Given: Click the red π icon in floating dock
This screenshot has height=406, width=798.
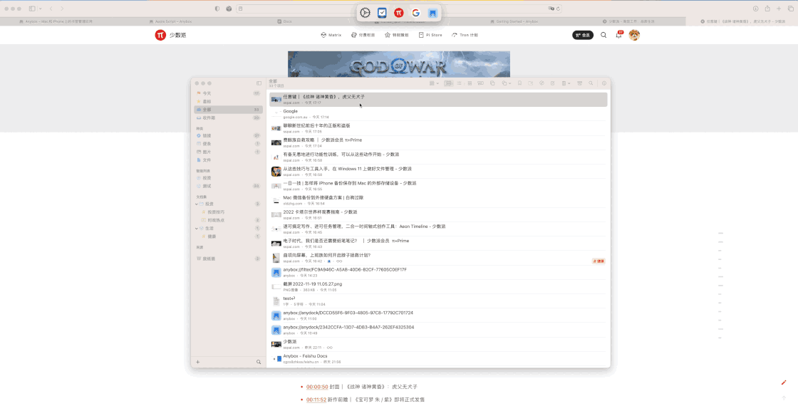Looking at the screenshot, I should click(399, 13).
